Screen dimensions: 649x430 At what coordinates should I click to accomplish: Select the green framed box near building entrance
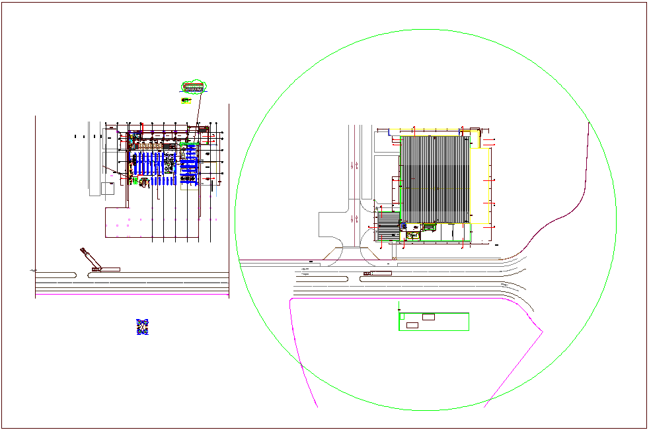429,227
